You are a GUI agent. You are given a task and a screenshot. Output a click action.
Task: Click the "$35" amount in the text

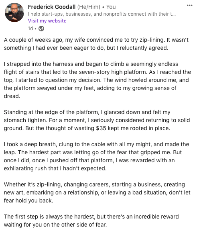point(101,128)
